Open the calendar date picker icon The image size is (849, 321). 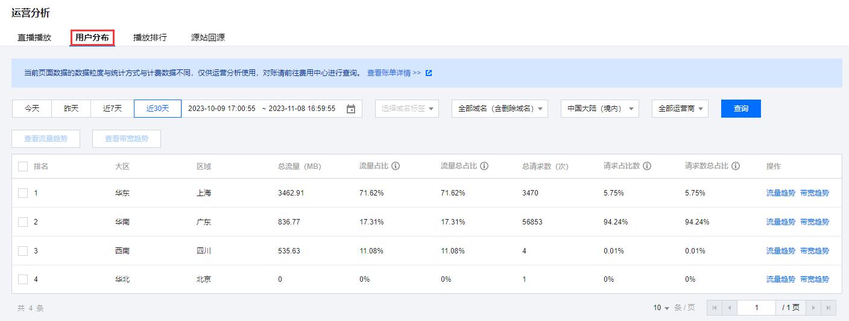[351, 109]
